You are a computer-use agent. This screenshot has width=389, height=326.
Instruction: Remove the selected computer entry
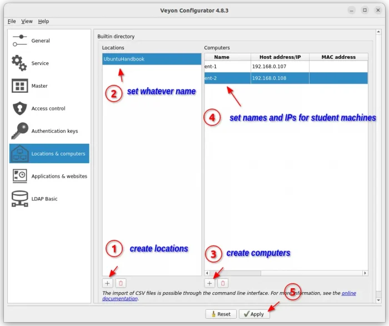pyautogui.click(x=222, y=283)
